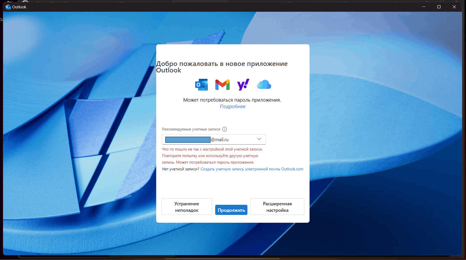466x260 pixels.
Task: Click the Продолжить button
Action: click(x=231, y=210)
